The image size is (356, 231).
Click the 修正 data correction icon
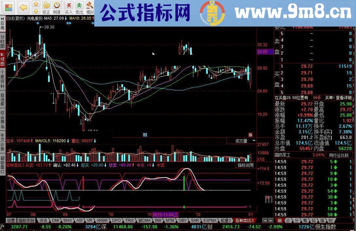pyautogui.click(x=46, y=6)
